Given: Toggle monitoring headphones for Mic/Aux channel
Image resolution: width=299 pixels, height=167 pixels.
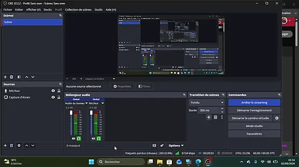Looking at the screenshot, I should point(99,139).
